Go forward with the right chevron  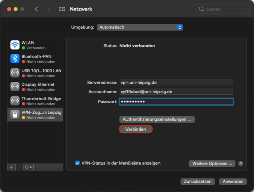click(48, 9)
